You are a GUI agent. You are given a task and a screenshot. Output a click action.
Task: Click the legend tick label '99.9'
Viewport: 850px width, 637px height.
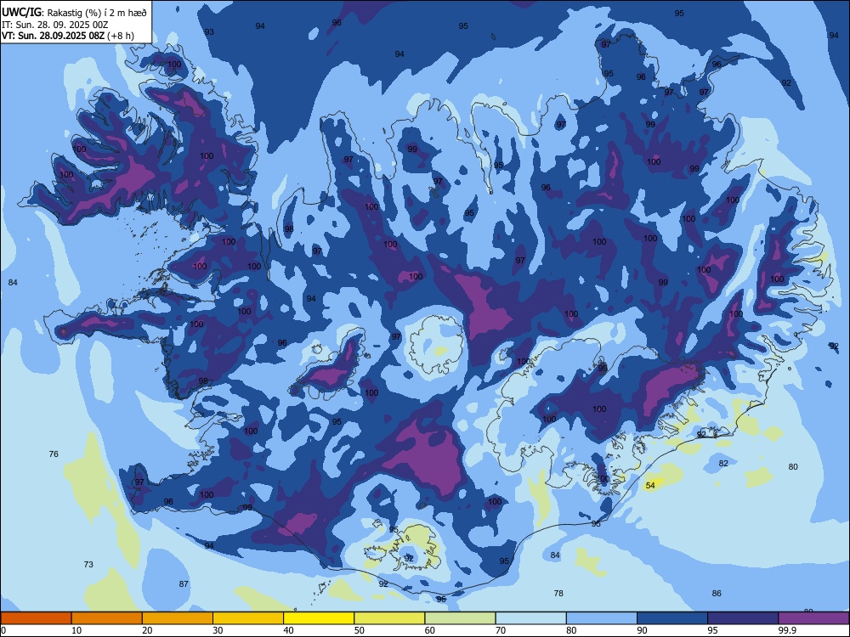click(x=787, y=630)
